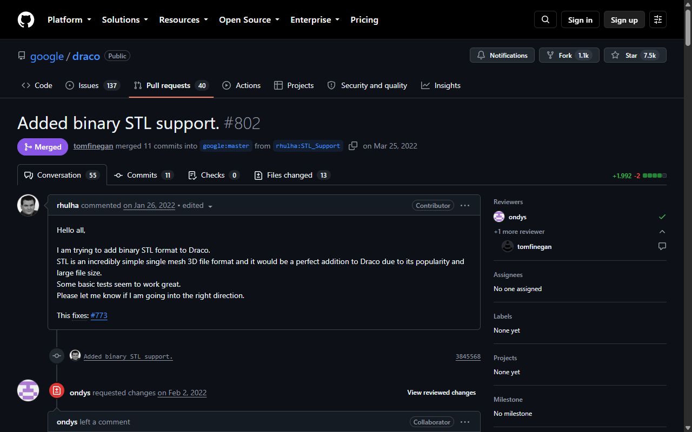Open the Pull requests tab
This screenshot has width=692, height=432.
[x=171, y=85]
